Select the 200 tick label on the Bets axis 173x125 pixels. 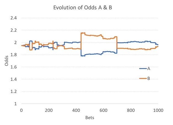49,110
